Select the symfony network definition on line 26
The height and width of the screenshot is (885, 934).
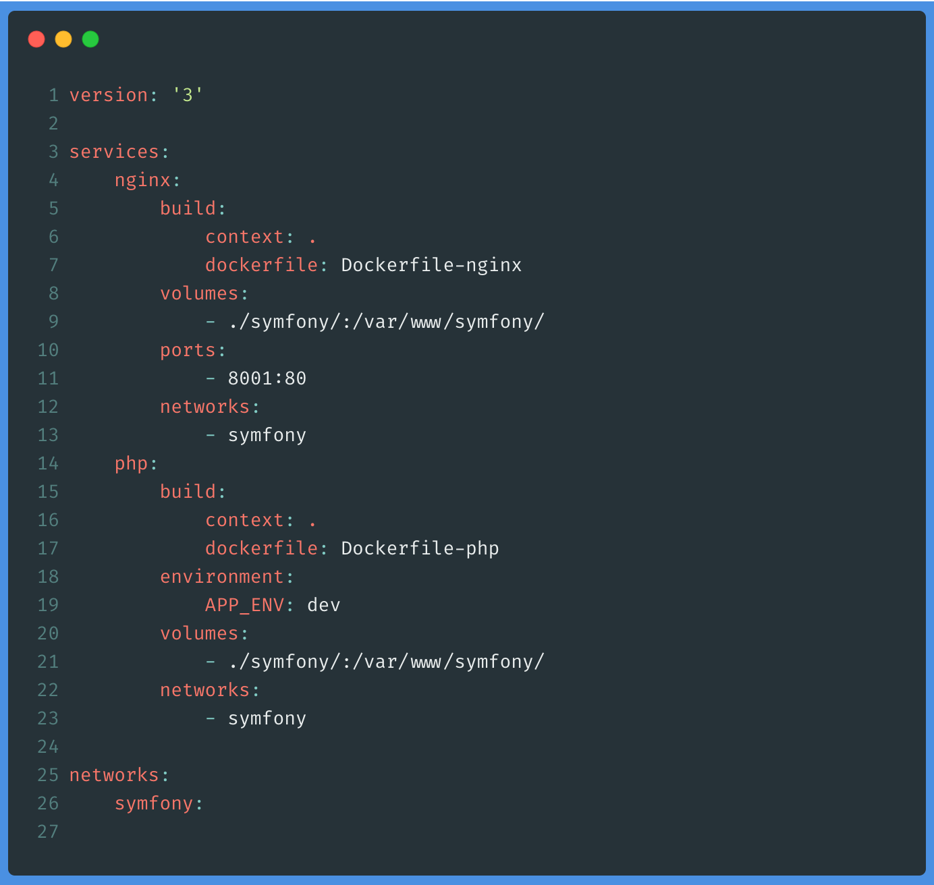click(x=154, y=803)
